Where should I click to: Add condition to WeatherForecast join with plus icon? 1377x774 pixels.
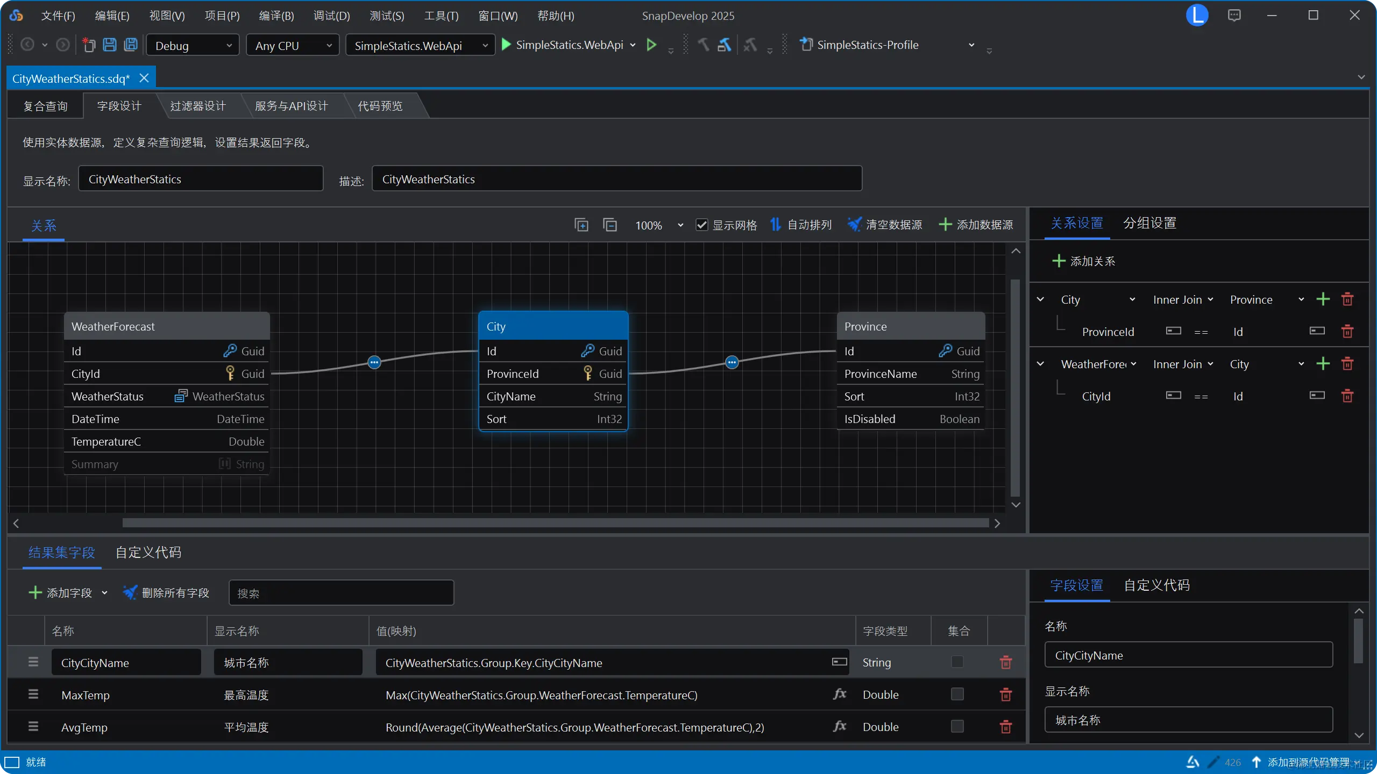click(1323, 364)
